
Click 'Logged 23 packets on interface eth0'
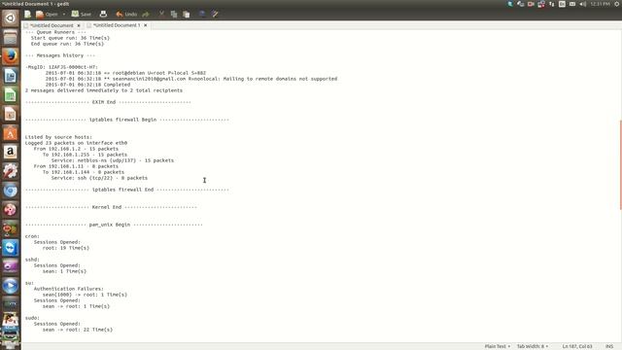[76, 143]
